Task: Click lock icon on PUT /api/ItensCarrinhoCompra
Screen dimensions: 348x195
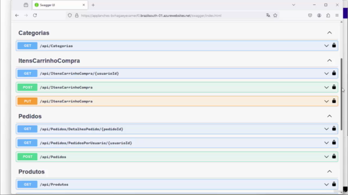Action: coord(334,101)
